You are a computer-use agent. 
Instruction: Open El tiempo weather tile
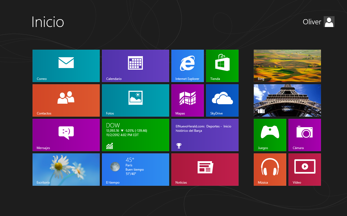[136, 170]
